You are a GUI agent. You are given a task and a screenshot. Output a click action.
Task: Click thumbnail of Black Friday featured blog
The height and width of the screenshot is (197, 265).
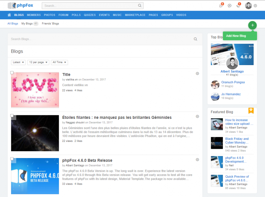point(217,143)
